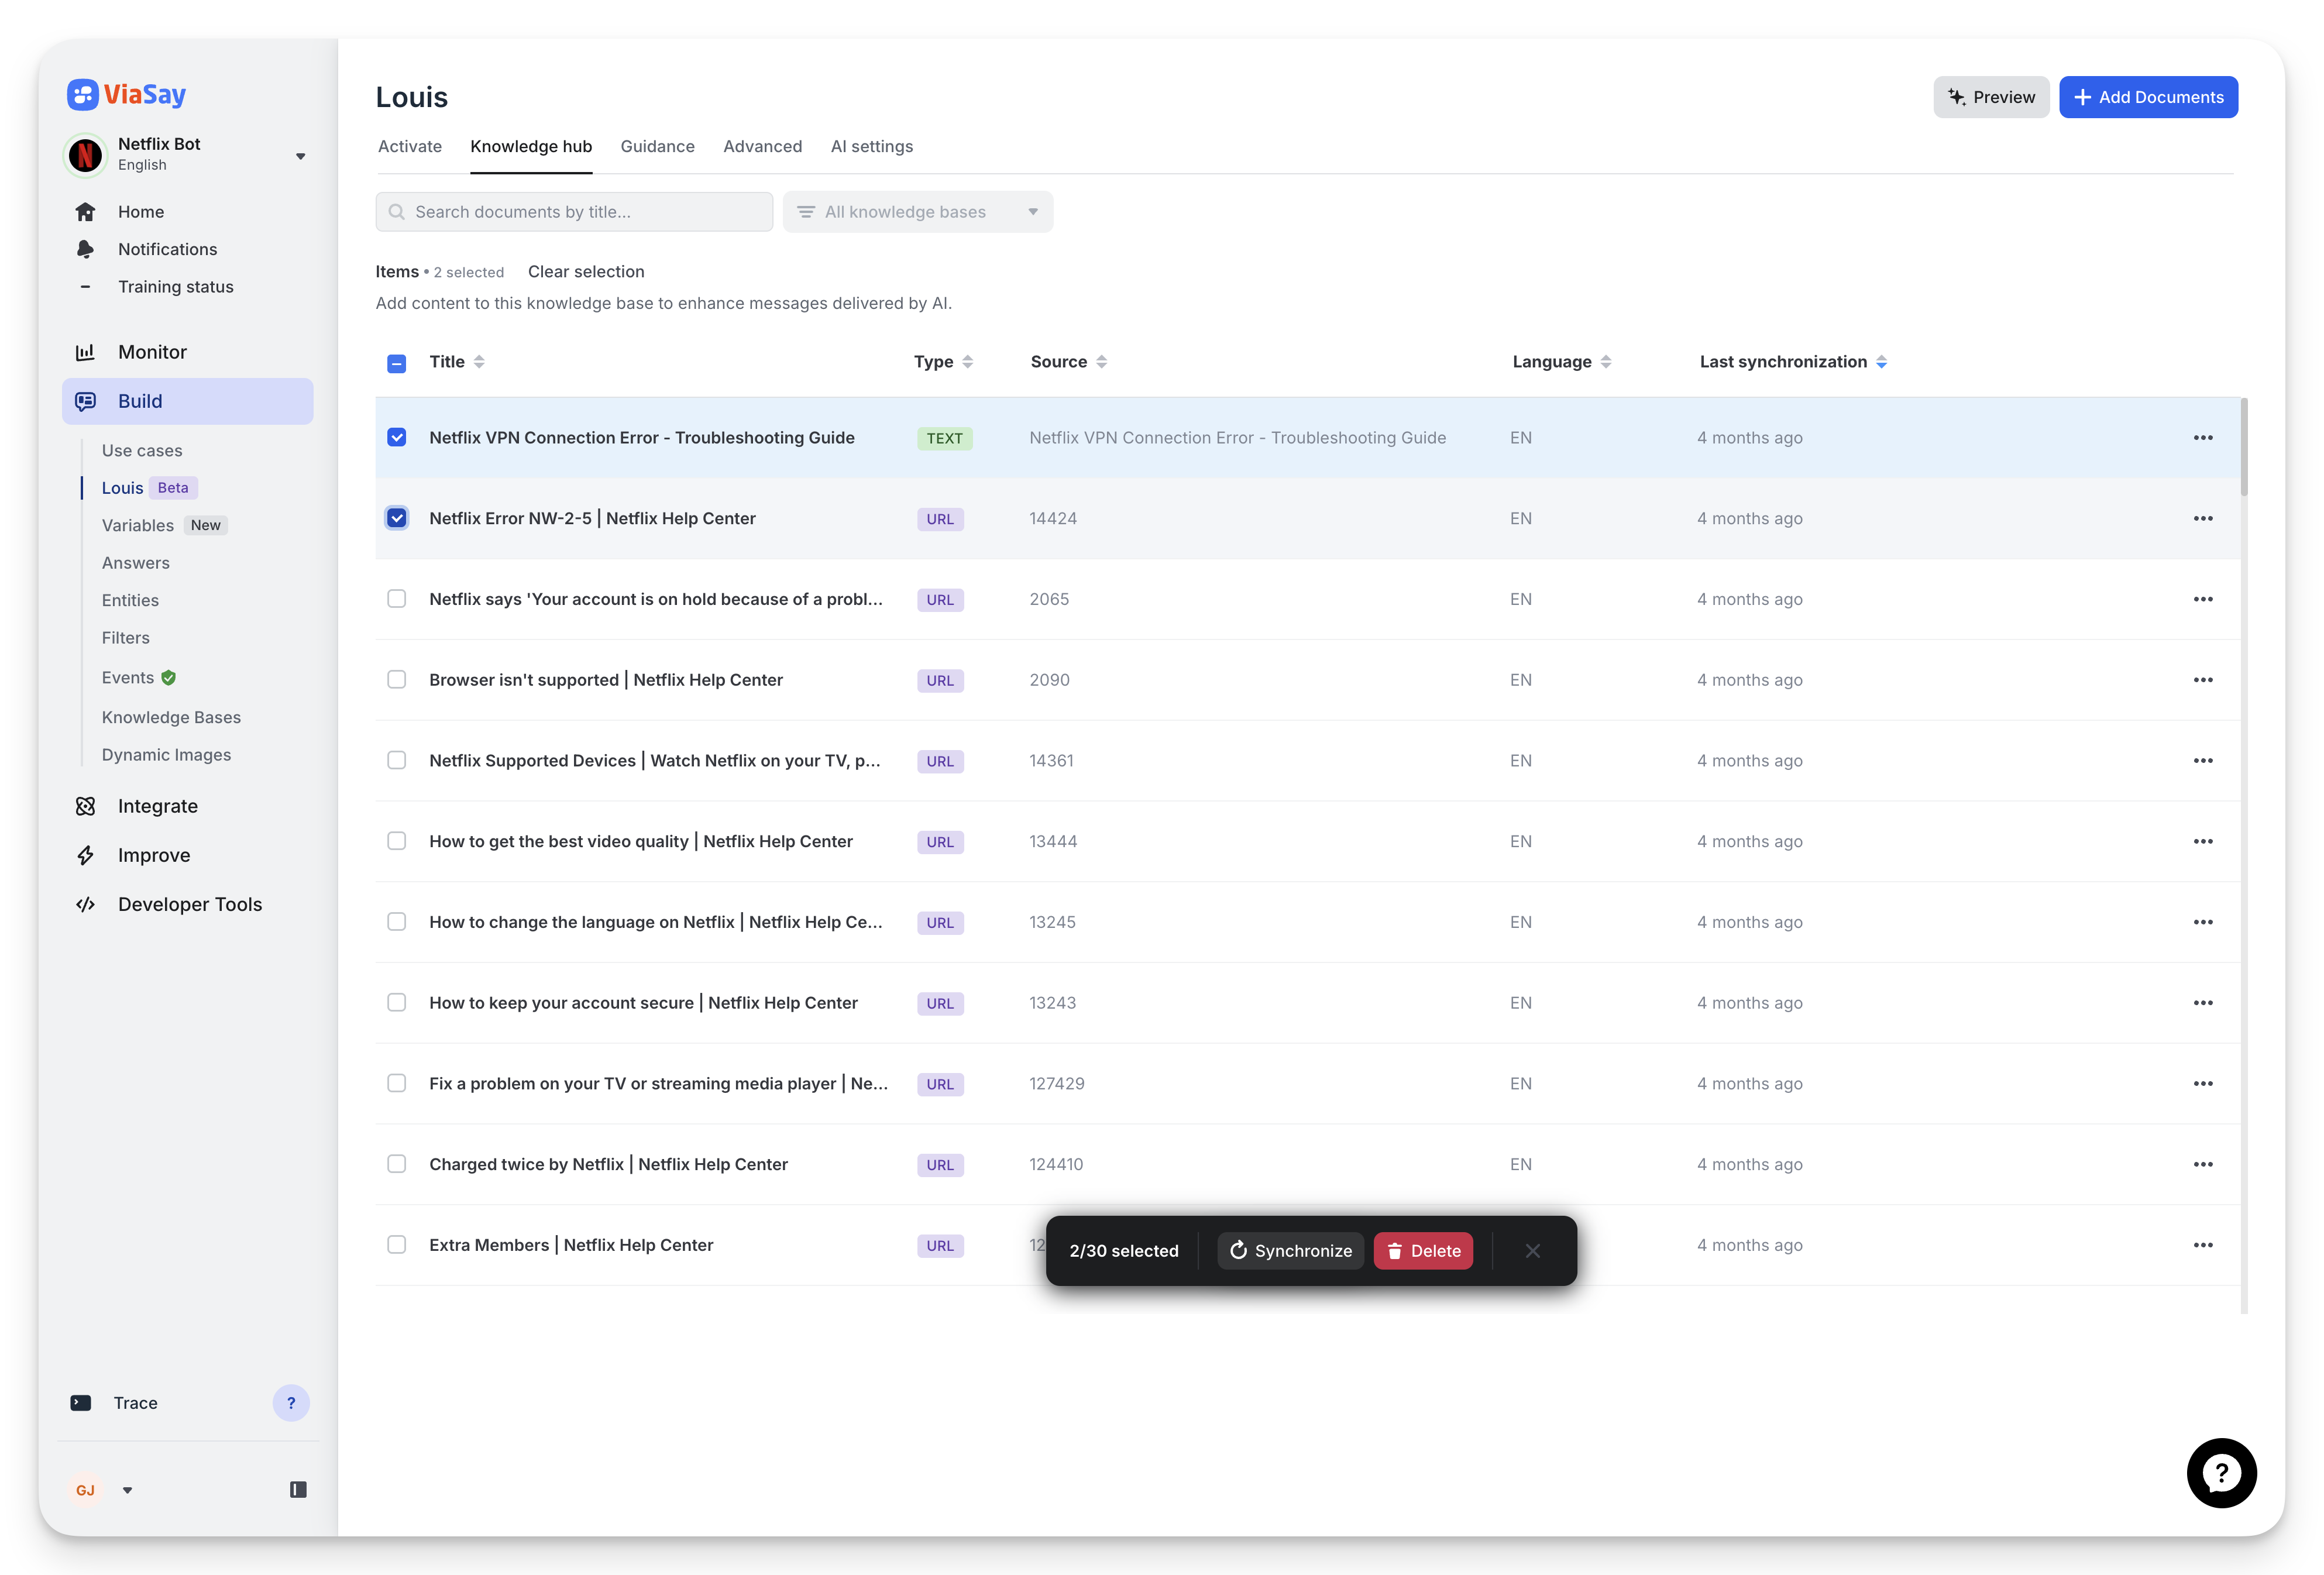Screen dimensions: 2324x1575
Task: Open the help question mark bubble
Action: (2222, 1472)
